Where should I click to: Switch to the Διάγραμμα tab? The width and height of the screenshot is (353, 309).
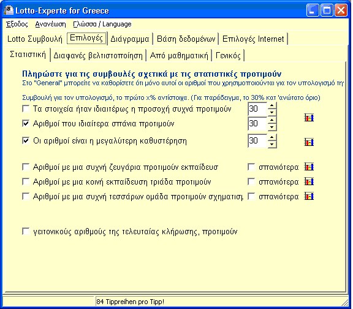pyautogui.click(x=131, y=39)
